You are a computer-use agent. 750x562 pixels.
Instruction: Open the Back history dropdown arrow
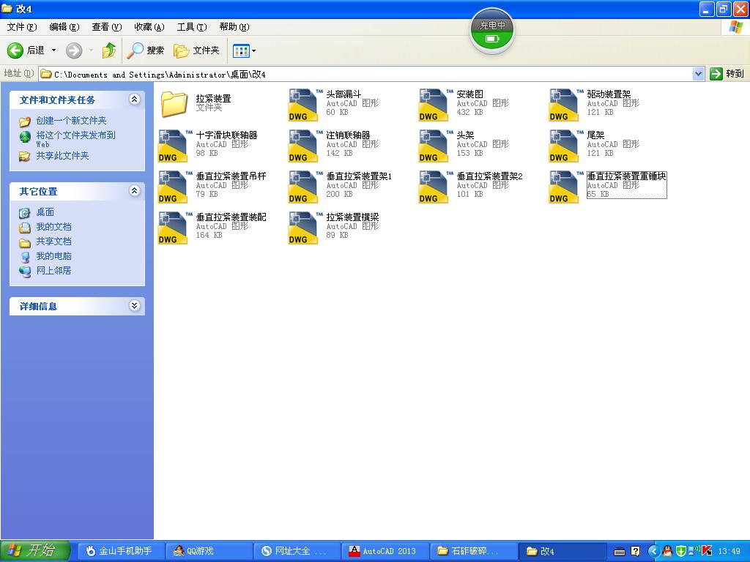click(x=53, y=50)
